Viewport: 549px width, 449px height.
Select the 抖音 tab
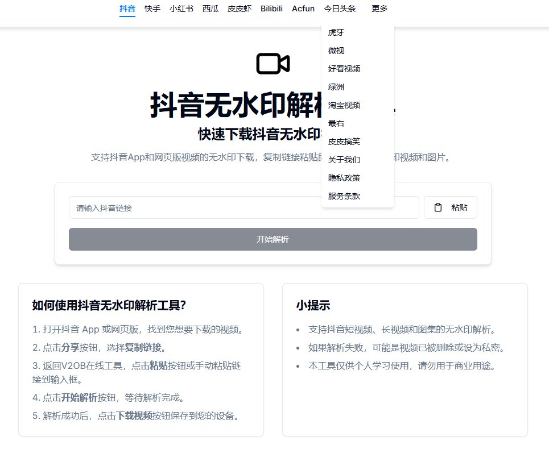click(x=127, y=9)
